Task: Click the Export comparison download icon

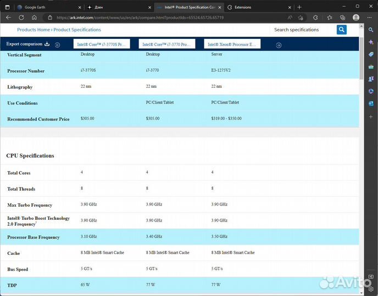Action: click(47, 44)
